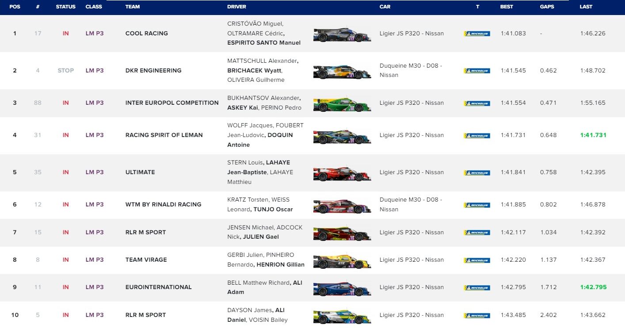Click driver name TUNJO Oscar
The image size is (625, 328).
pyautogui.click(x=273, y=210)
